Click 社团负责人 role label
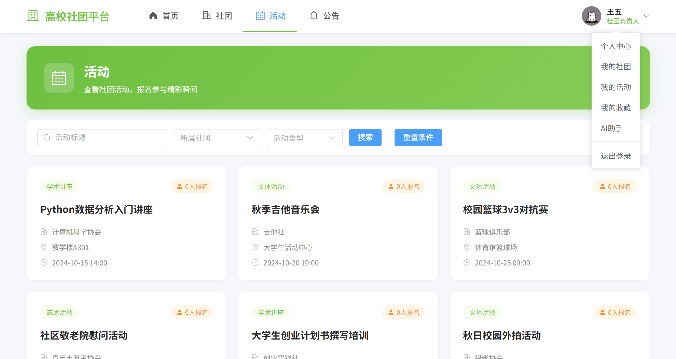The width and height of the screenshot is (676, 359). click(623, 21)
